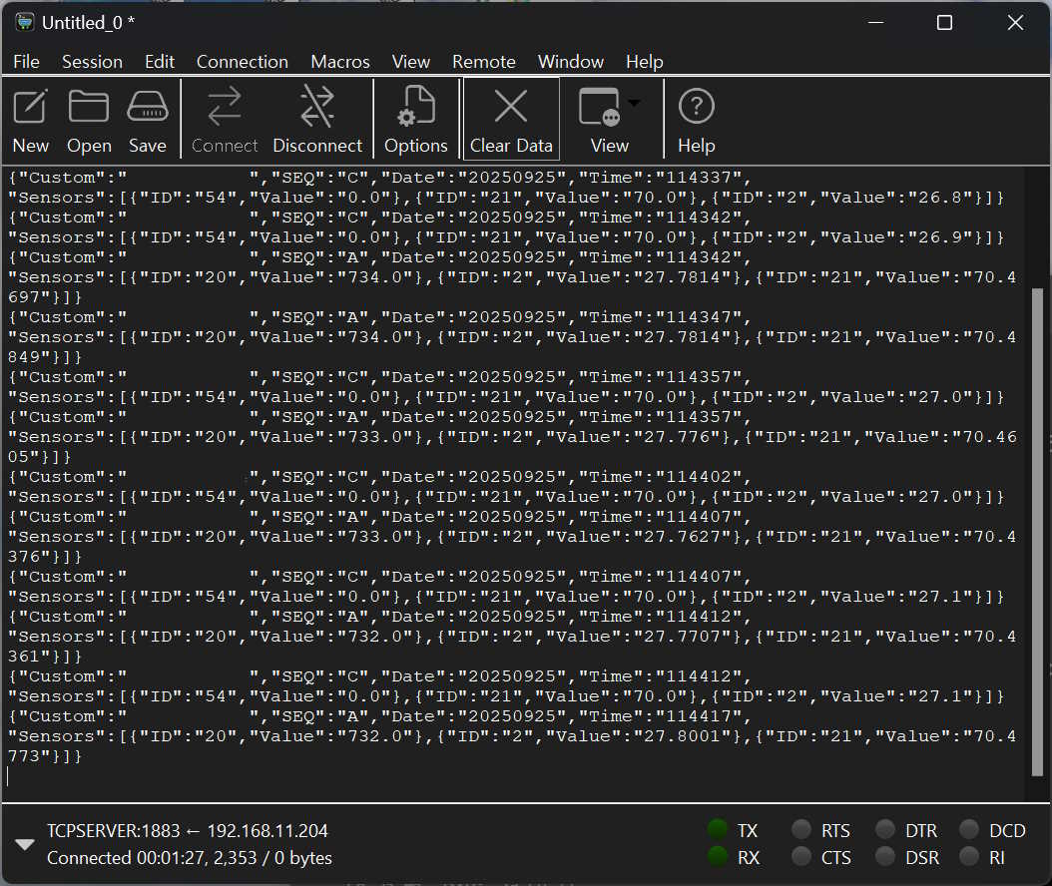Save session using the Save icon
This screenshot has height=886, width=1052.
pyautogui.click(x=148, y=108)
